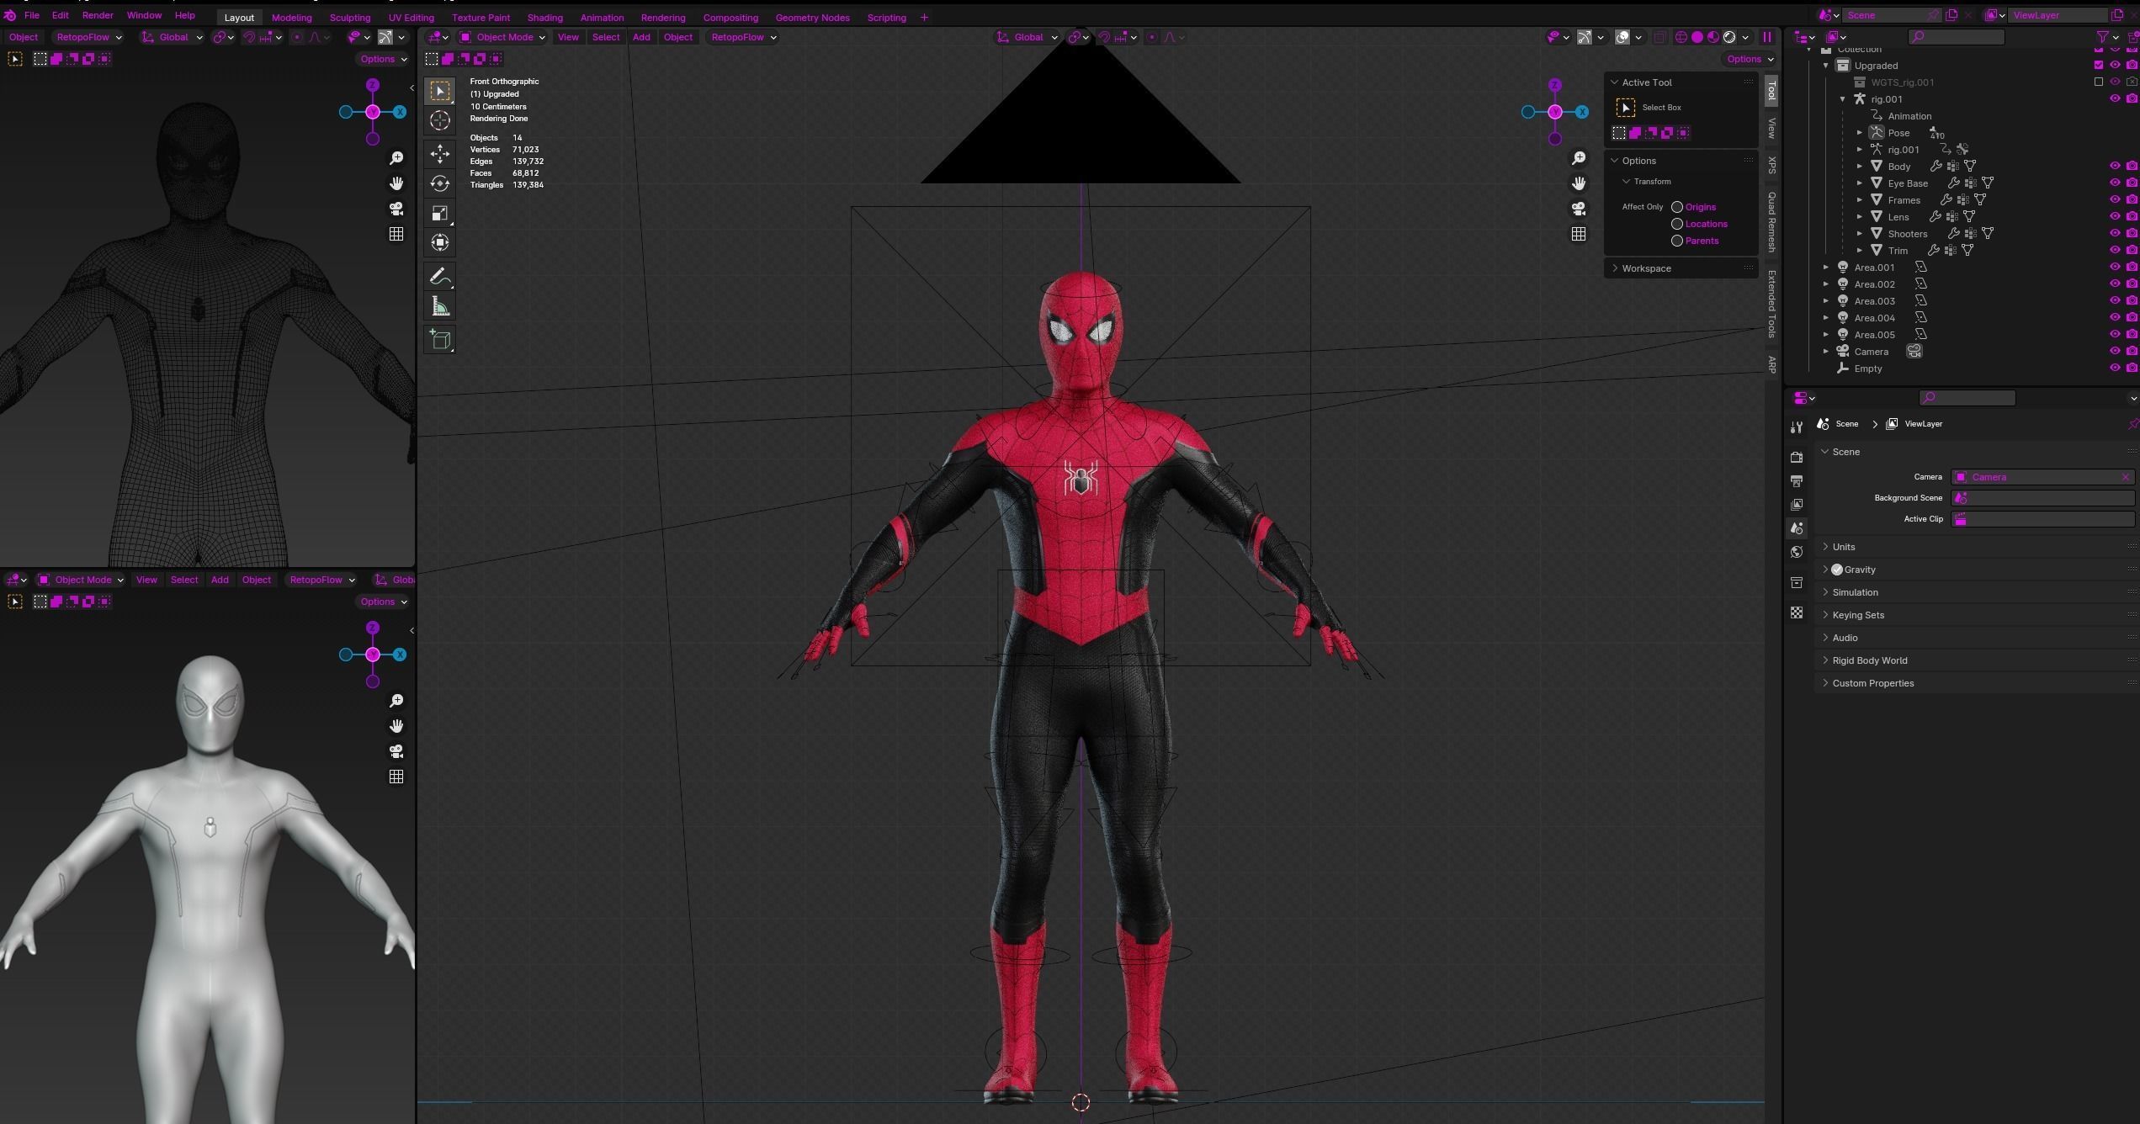Viewport: 2140px width, 1124px height.
Task: Click View menu in bottom-left viewport
Action: (146, 580)
